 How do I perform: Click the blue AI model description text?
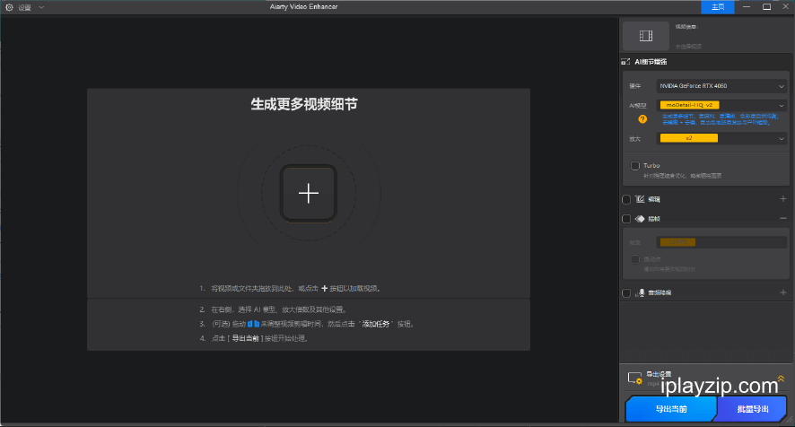pos(721,119)
